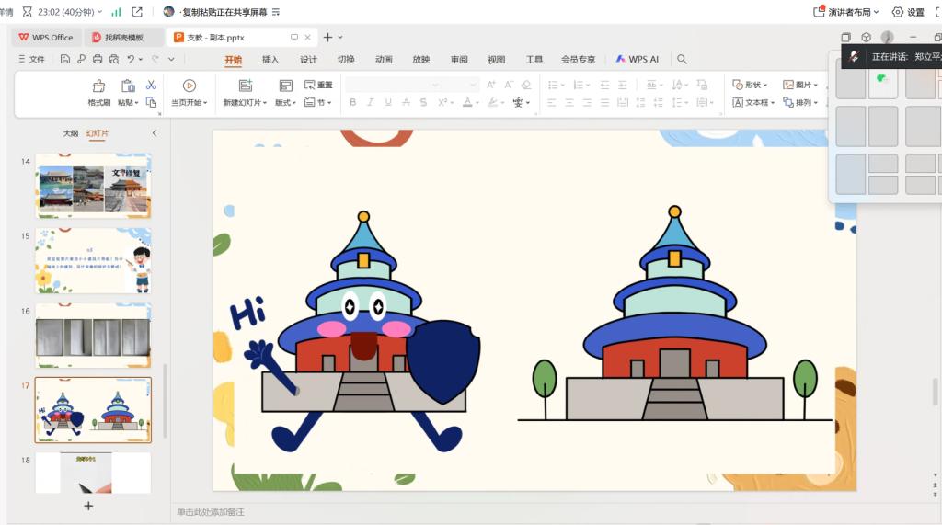Click the settings (设置) gear icon
The width and height of the screenshot is (942, 525).
(898, 12)
